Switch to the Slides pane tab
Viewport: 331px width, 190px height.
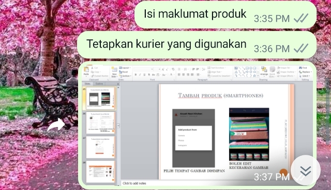pyautogui.click(x=87, y=84)
